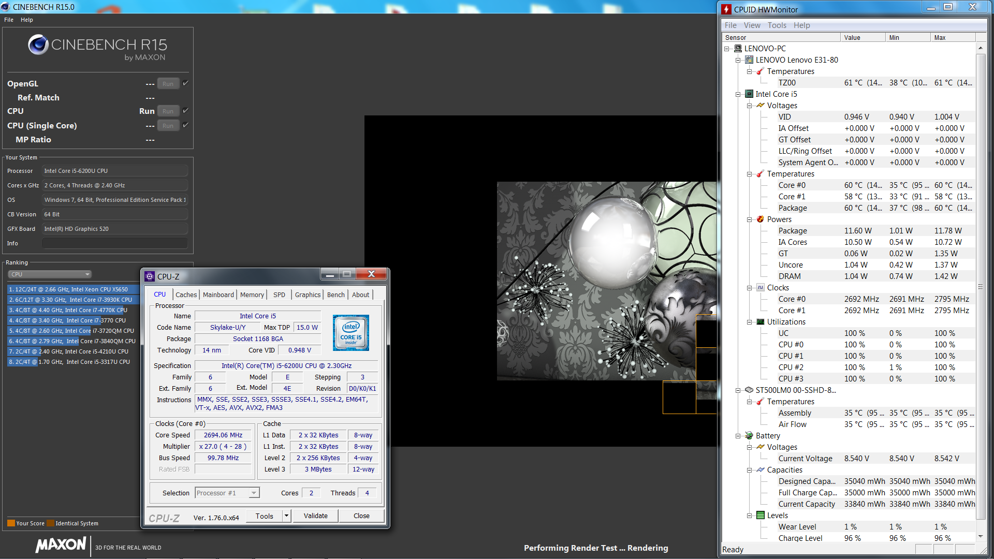Click the Utilizations icon in HWMonitor
The image size is (994, 559).
(x=761, y=322)
